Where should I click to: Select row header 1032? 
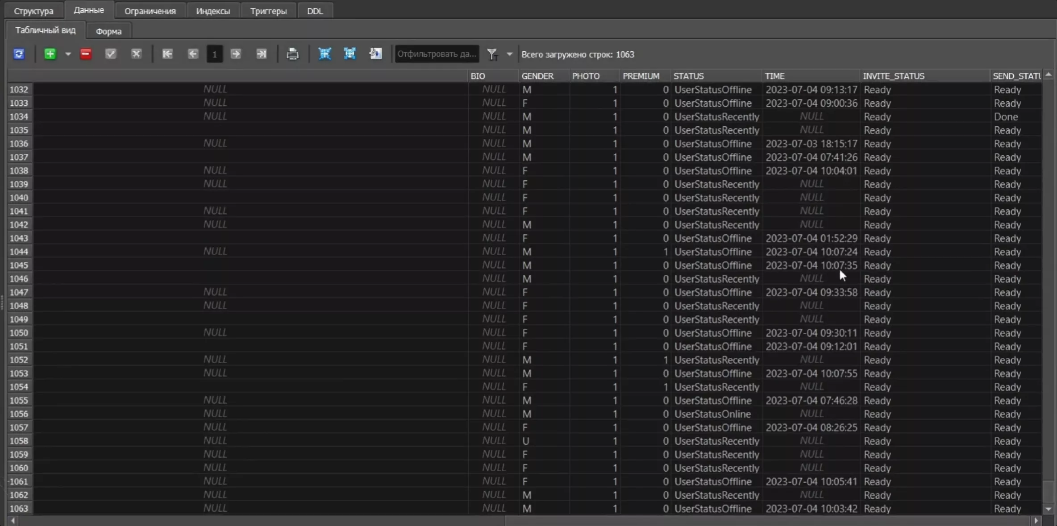(19, 89)
